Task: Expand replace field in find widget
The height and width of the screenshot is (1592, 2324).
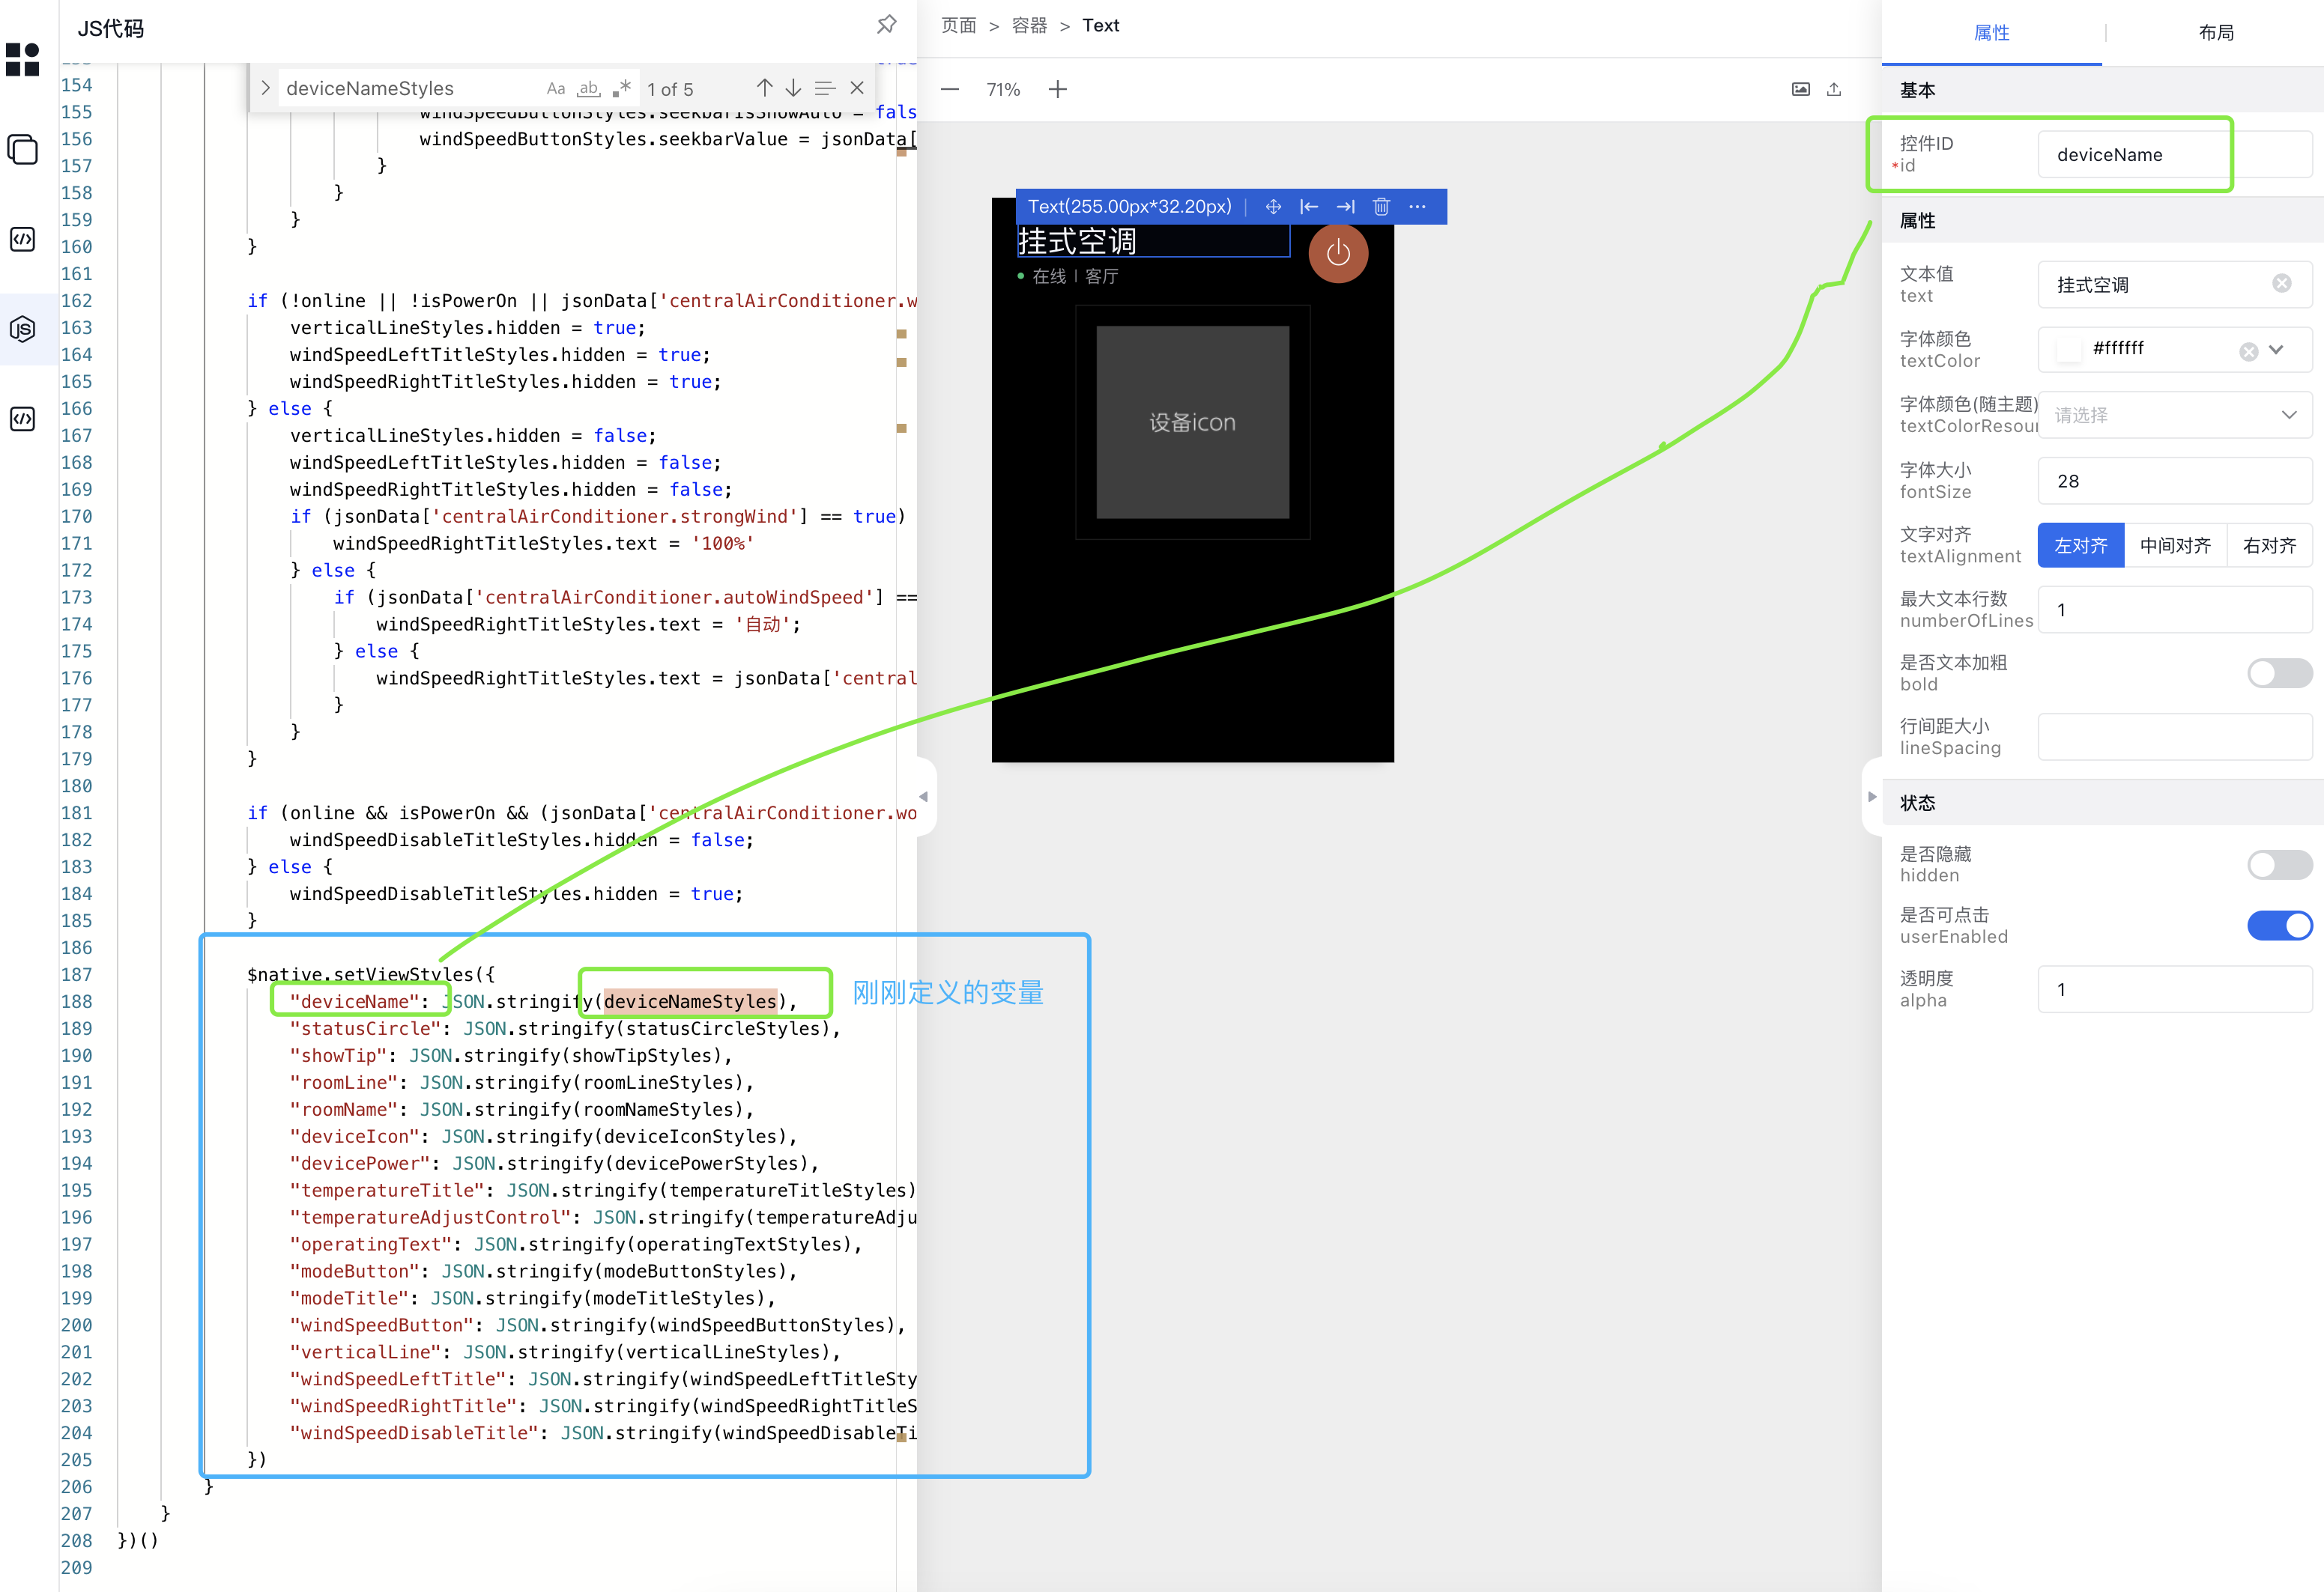Action: (x=265, y=88)
